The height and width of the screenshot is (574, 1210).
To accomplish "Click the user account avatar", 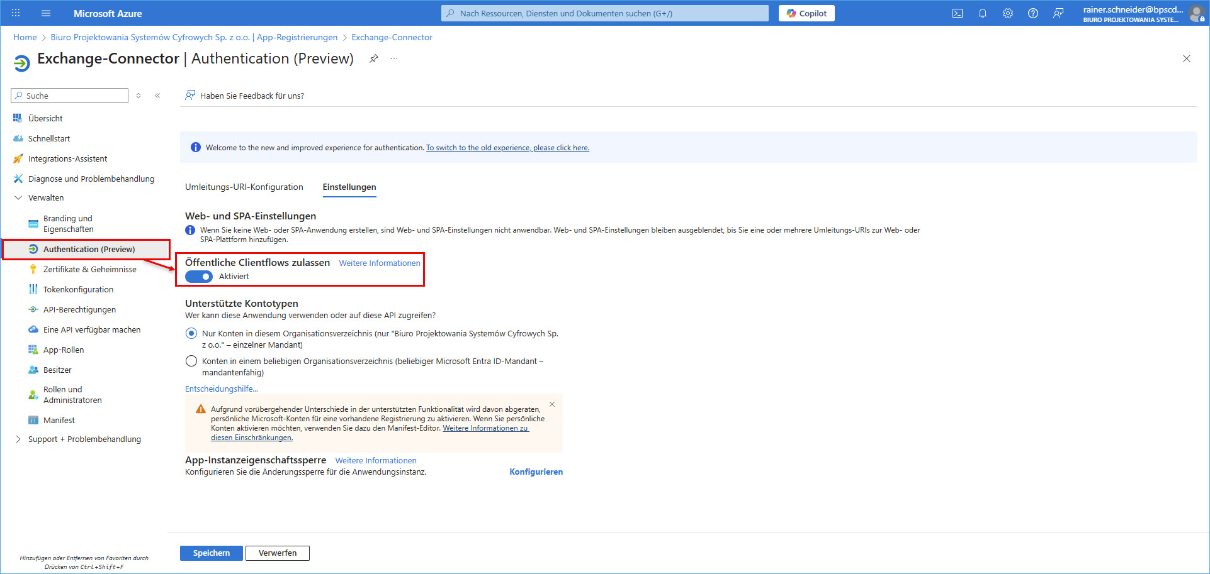I will coord(1197,14).
